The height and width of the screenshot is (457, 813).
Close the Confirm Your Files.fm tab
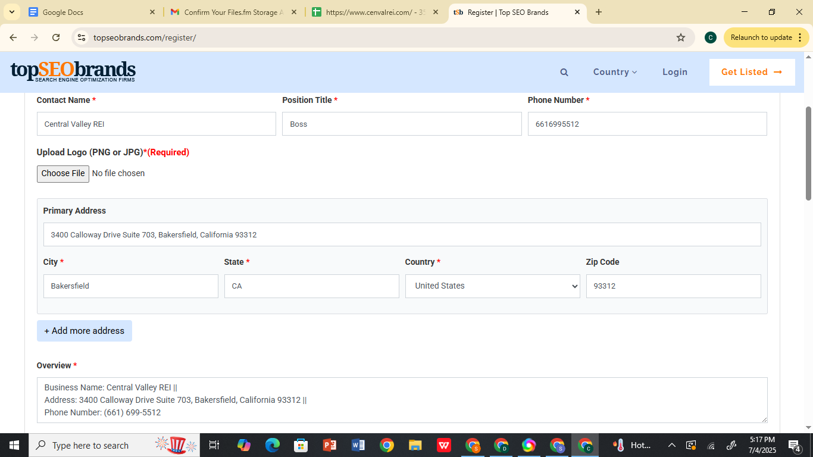point(293,12)
